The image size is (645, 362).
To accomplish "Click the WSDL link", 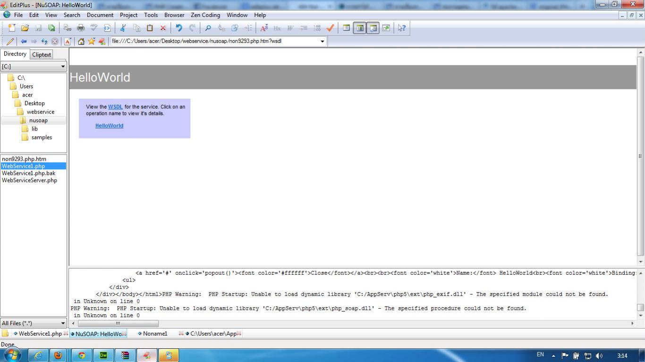I will 115,107.
